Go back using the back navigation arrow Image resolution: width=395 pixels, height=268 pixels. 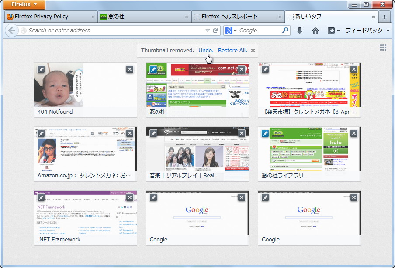12,31
